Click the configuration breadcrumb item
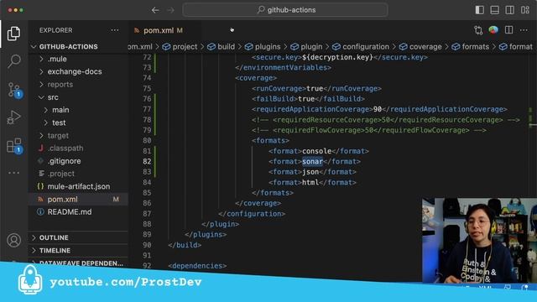Screen dimensions: 537x302 (x=361, y=47)
